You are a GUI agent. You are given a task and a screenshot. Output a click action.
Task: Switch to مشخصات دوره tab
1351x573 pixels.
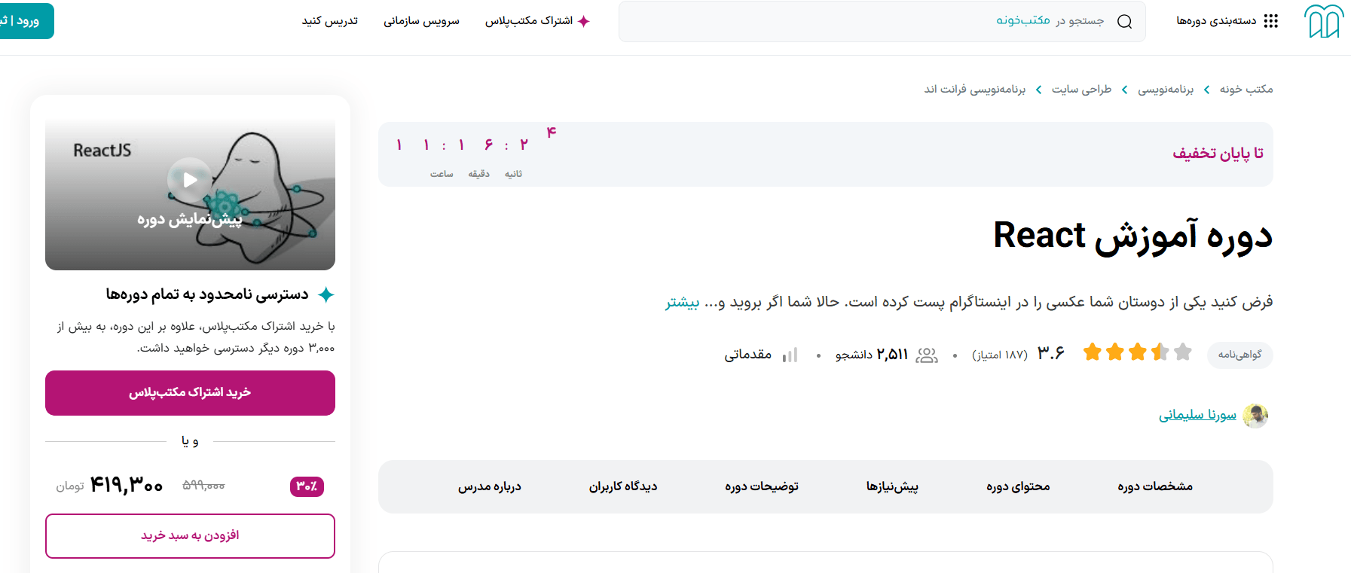coord(1155,486)
